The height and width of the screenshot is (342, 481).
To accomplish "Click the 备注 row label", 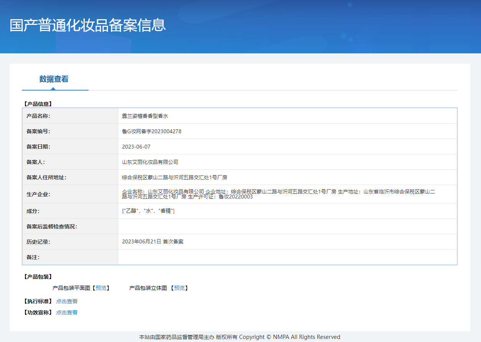I will [x=33, y=257].
